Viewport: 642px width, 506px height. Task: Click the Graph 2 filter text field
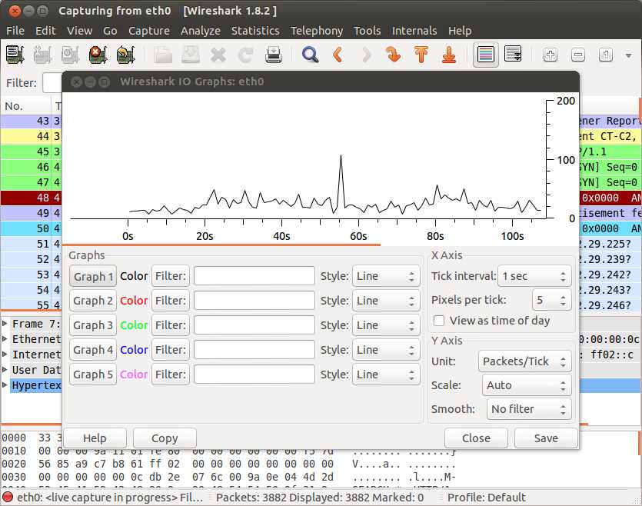tap(254, 301)
